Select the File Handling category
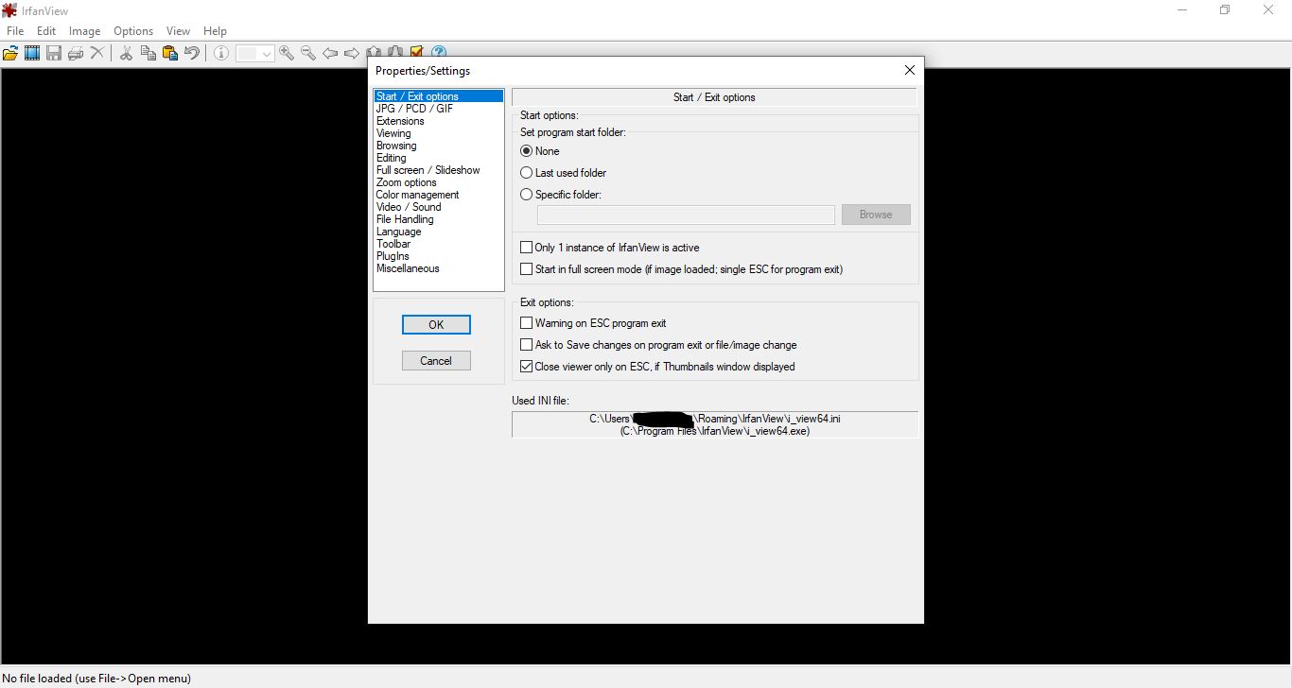This screenshot has height=688, width=1292. point(439,219)
